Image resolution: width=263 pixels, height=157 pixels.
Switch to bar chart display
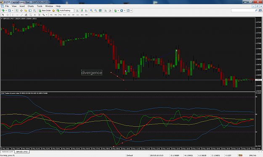click(x=77, y=11)
